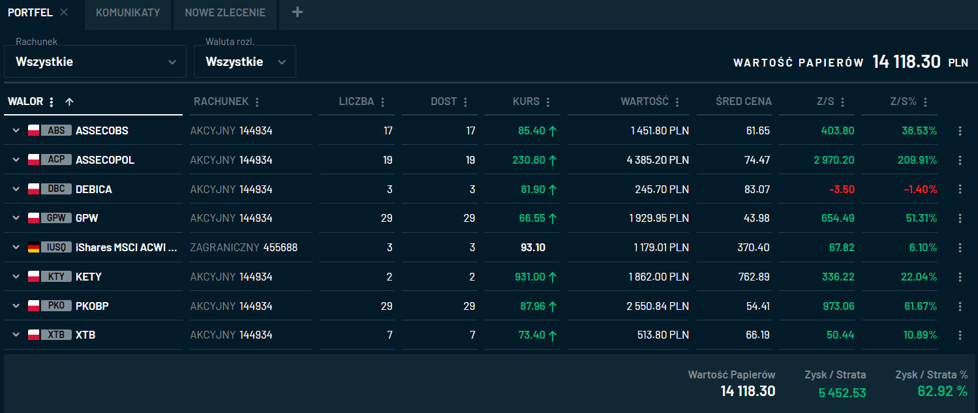
Task: Expand the KETY row chevron
Action: pyautogui.click(x=16, y=277)
